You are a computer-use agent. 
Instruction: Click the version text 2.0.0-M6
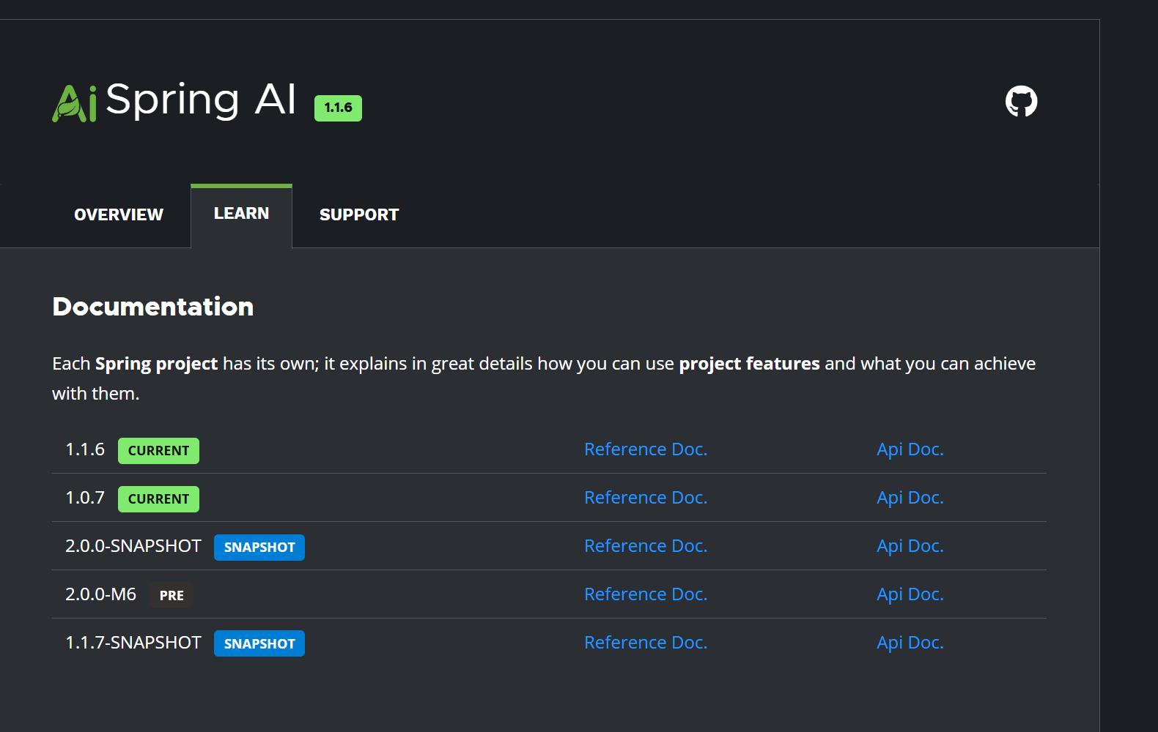coord(101,594)
